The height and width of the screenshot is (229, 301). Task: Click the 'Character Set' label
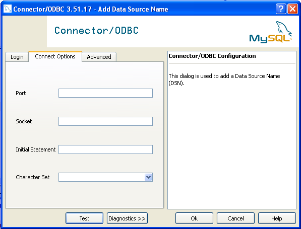tap(33, 177)
